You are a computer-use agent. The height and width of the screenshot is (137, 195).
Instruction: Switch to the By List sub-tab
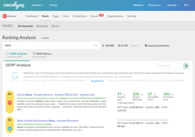pos(56,26)
